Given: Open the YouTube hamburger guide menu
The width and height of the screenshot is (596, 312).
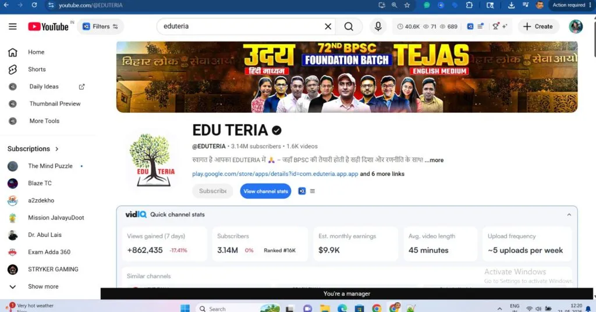Looking at the screenshot, I should pos(13,27).
